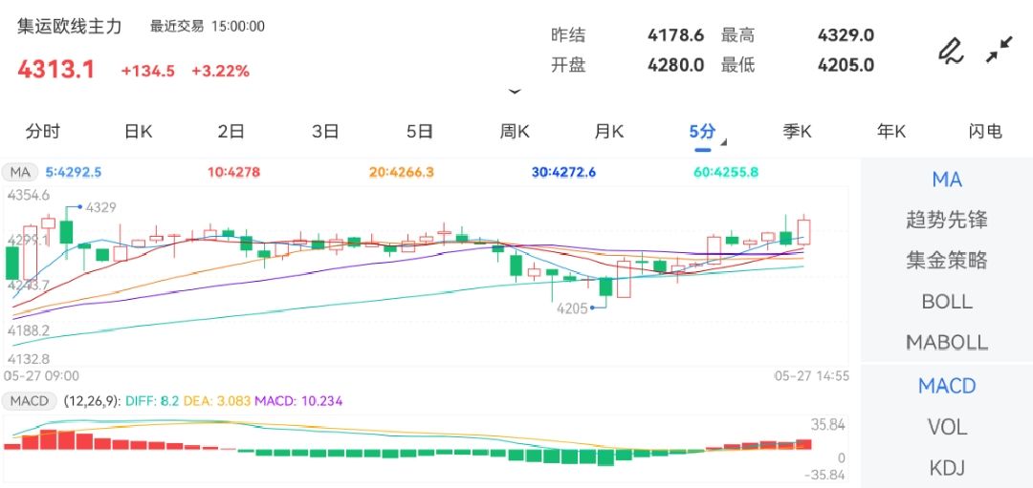Click the MA10 value 10:4278
Screen dimensions: 1033x488
[x=234, y=172]
